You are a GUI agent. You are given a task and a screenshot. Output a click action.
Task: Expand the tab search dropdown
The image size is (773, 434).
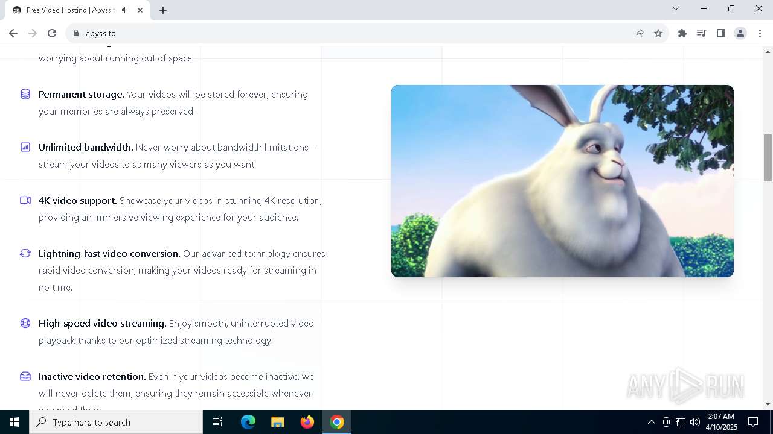pos(676,8)
